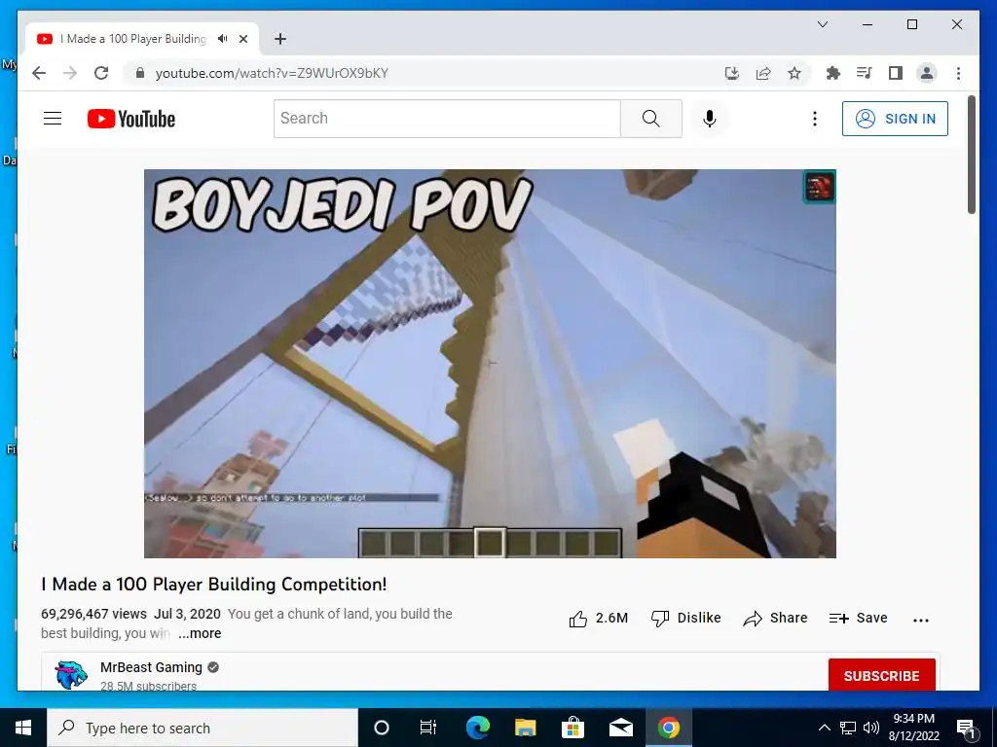The image size is (997, 747).
Task: Open Chrome Extensions puzzle icon
Action: coord(833,73)
